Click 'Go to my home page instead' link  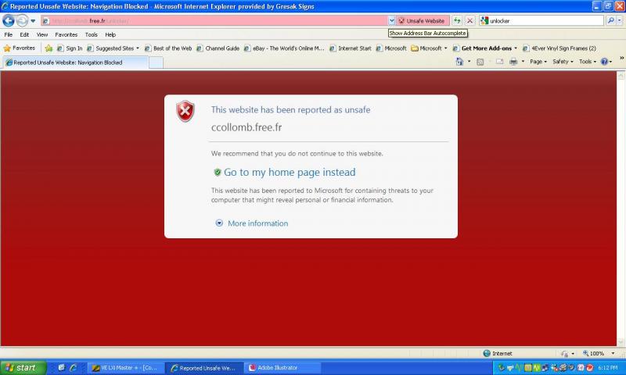click(290, 172)
